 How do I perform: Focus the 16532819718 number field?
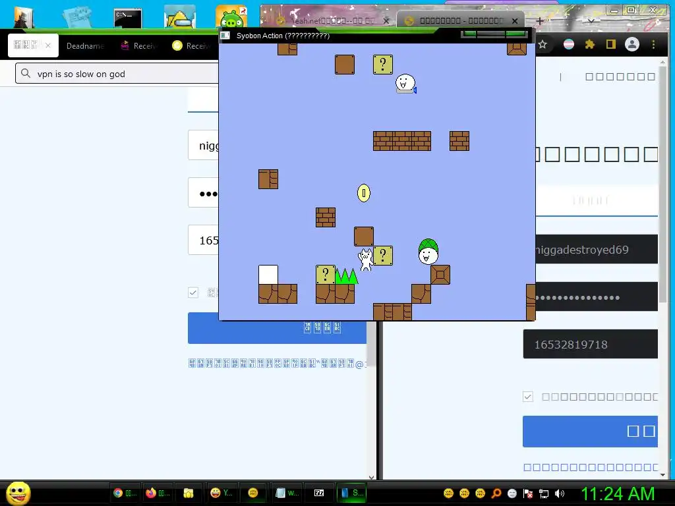coord(590,344)
